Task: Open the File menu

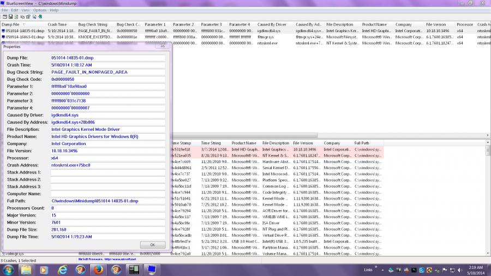Action: (5, 10)
